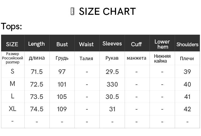Click the XL size row label
This screenshot has height=136, width=201.
(x=12, y=109)
